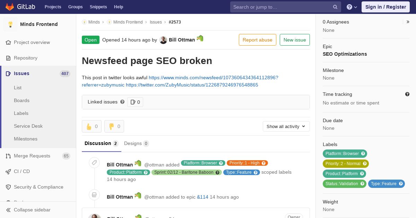The image size is (416, 218).
Task: Click the Merge Requests icon
Action: point(8,156)
